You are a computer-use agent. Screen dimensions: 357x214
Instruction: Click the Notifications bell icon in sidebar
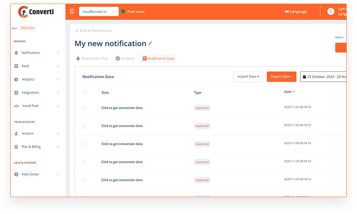point(16,53)
